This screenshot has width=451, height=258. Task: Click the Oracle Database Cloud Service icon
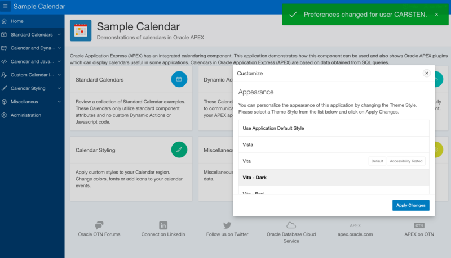click(x=291, y=225)
